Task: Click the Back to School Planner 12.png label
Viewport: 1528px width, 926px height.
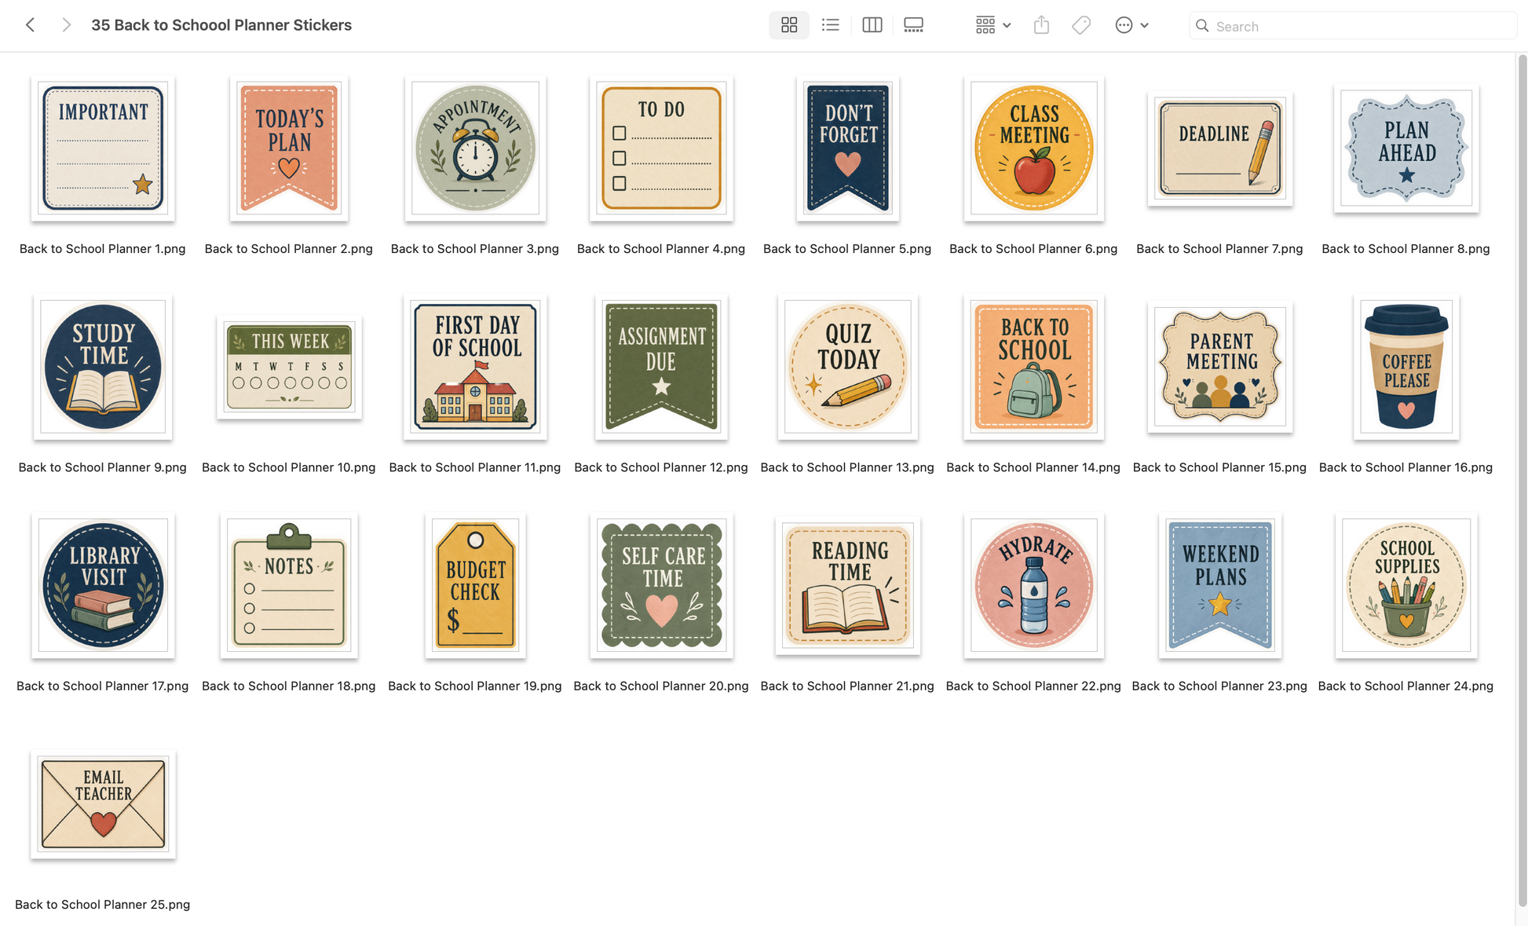Action: click(661, 467)
